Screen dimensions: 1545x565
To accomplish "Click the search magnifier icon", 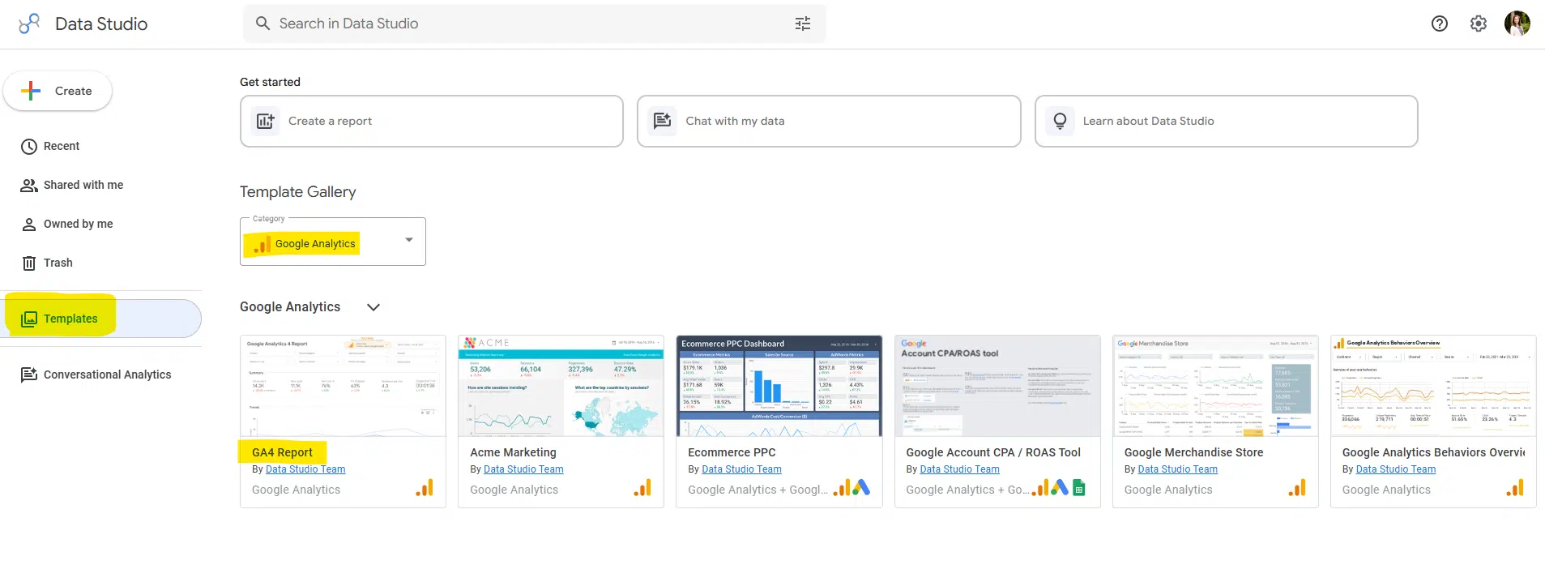I will (262, 24).
